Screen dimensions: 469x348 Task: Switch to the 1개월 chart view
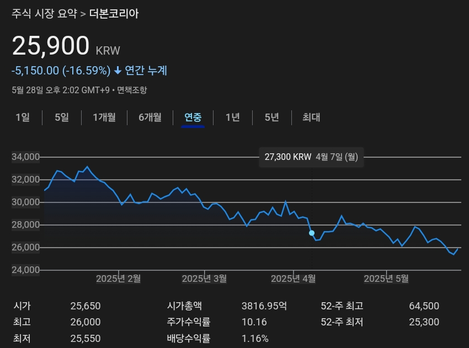pos(104,117)
